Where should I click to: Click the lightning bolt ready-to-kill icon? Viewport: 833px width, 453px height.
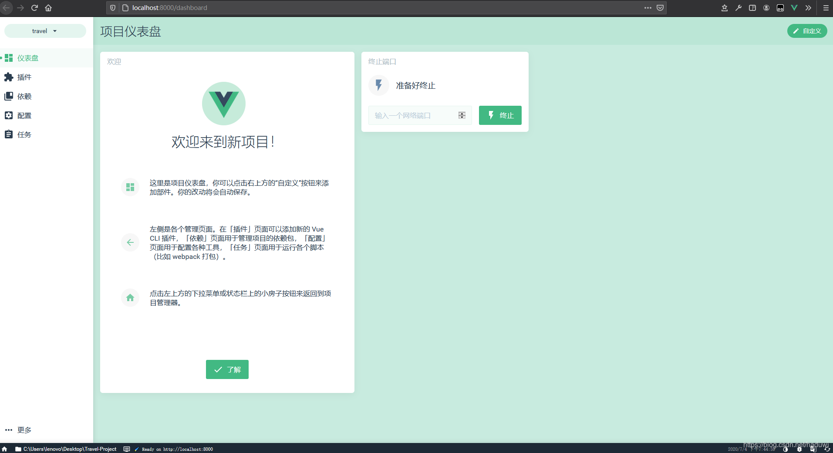pos(379,85)
